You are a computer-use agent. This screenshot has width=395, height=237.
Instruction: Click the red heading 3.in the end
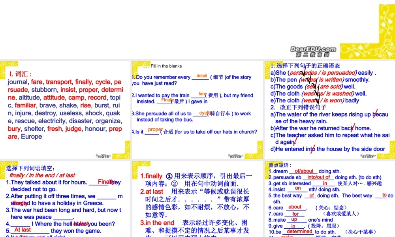coord(157,223)
